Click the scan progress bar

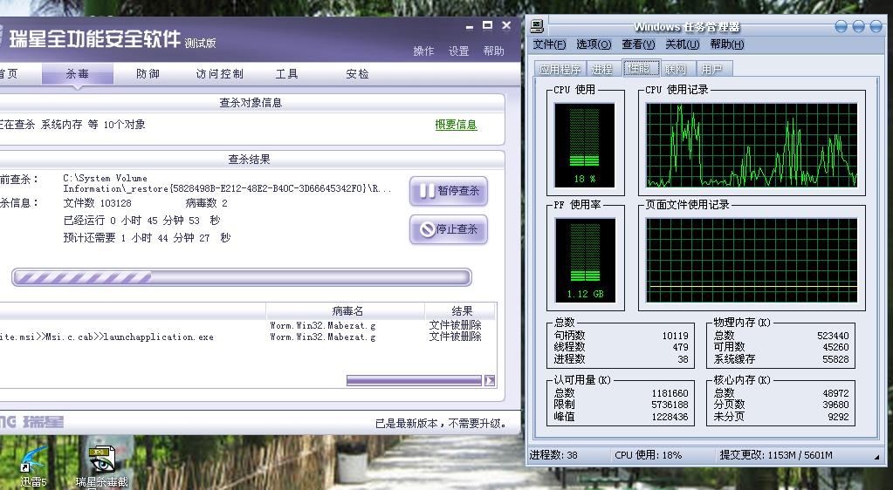click(242, 277)
